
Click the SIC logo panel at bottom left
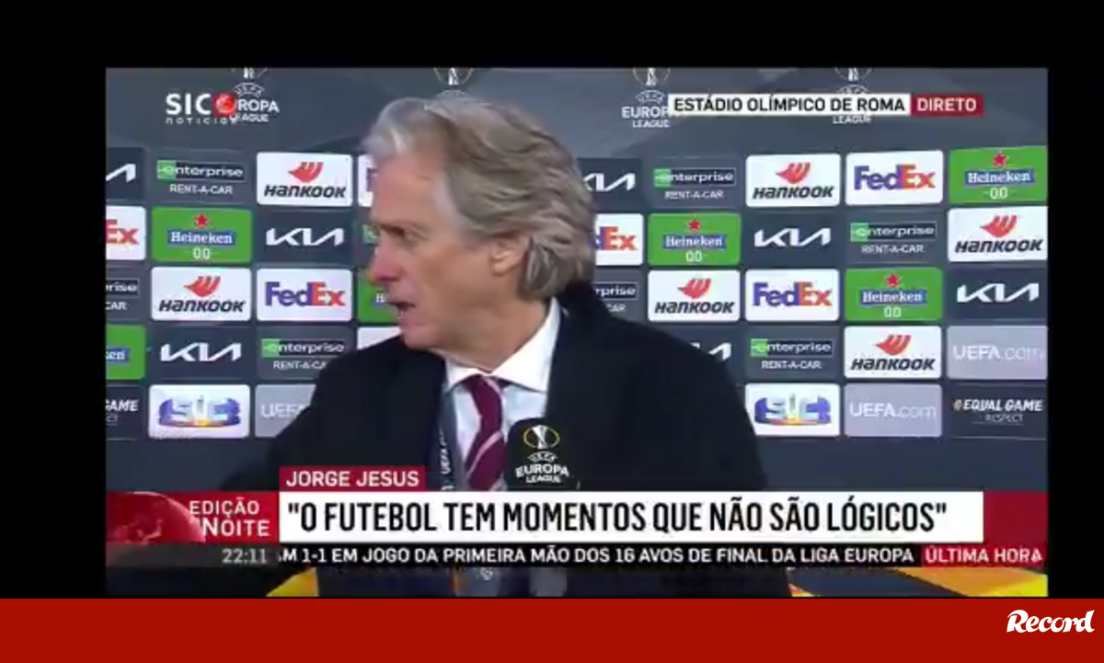coord(199,411)
